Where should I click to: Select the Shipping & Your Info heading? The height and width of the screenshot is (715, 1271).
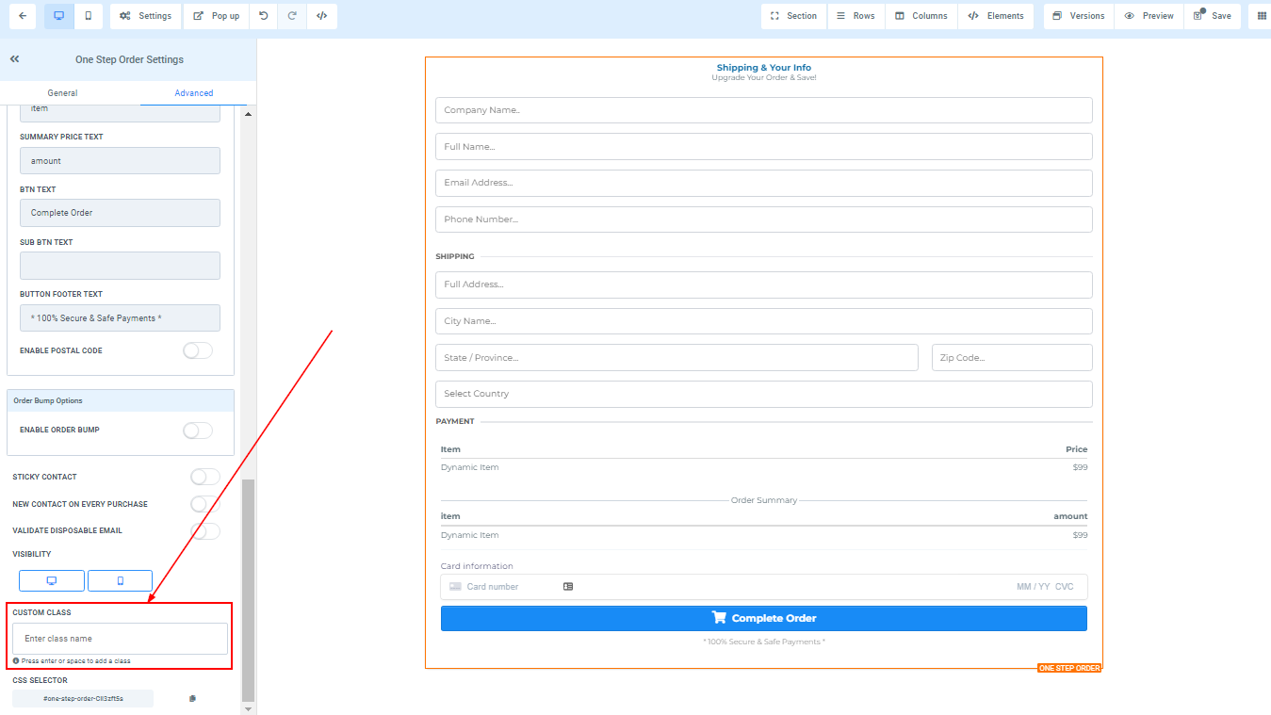tap(764, 68)
